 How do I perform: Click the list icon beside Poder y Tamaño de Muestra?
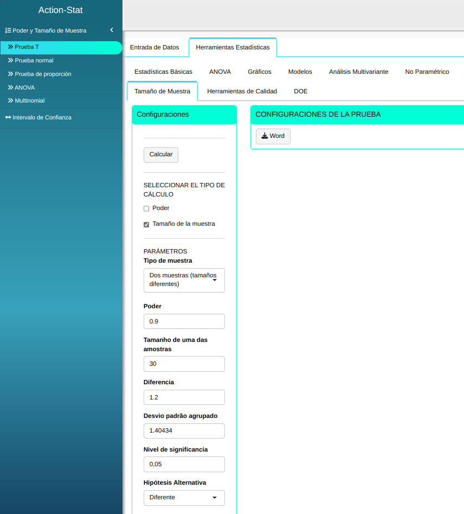8,31
